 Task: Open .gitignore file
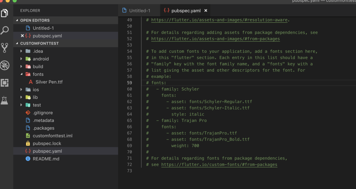coord(66,112)
